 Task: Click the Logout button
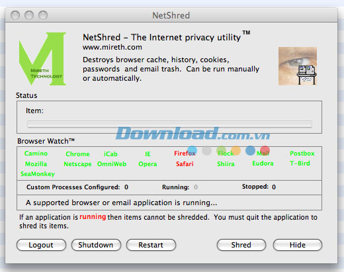[x=41, y=245]
